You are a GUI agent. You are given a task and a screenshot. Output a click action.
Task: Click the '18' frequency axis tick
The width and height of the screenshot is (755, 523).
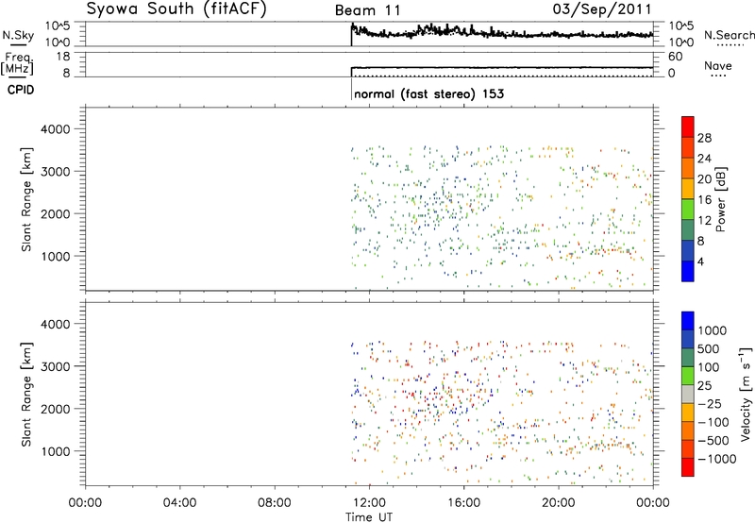(63, 57)
